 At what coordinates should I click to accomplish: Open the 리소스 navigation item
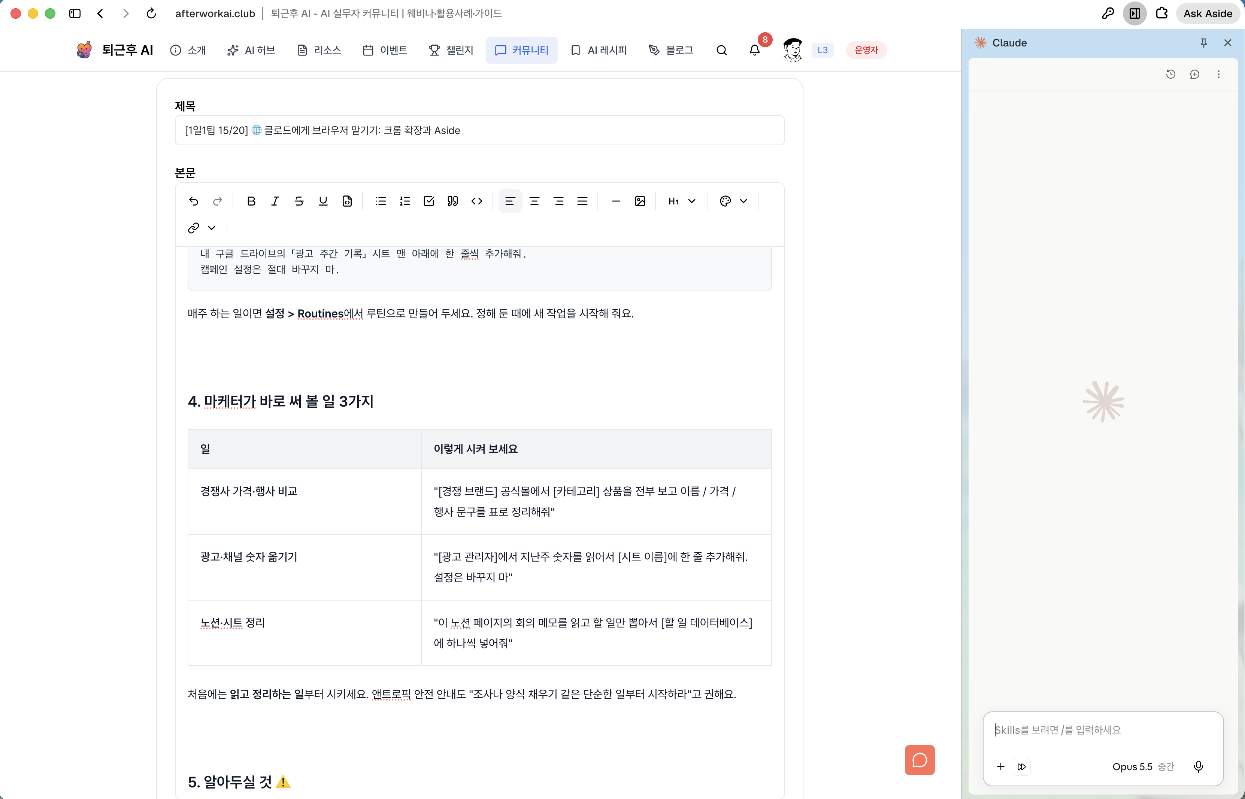(x=319, y=50)
